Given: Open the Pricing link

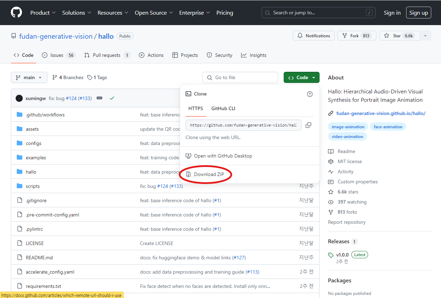Looking at the screenshot, I should coord(225,13).
